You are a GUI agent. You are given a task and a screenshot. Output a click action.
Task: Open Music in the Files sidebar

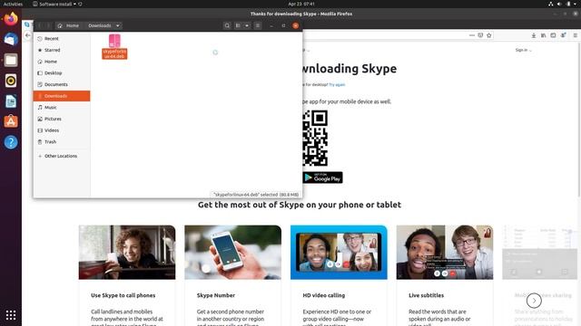62,107
